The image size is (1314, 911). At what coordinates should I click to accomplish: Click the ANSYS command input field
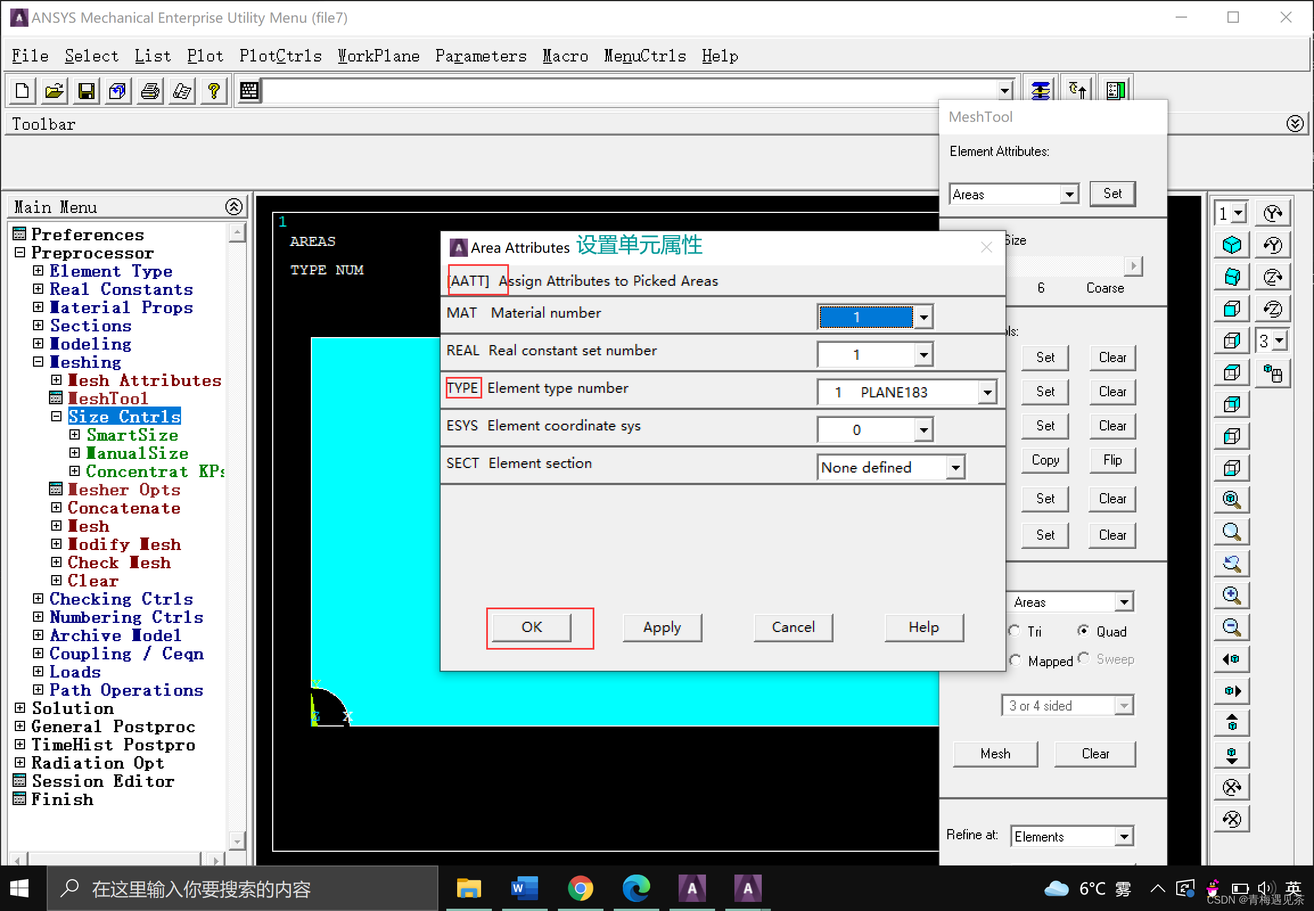(x=628, y=91)
